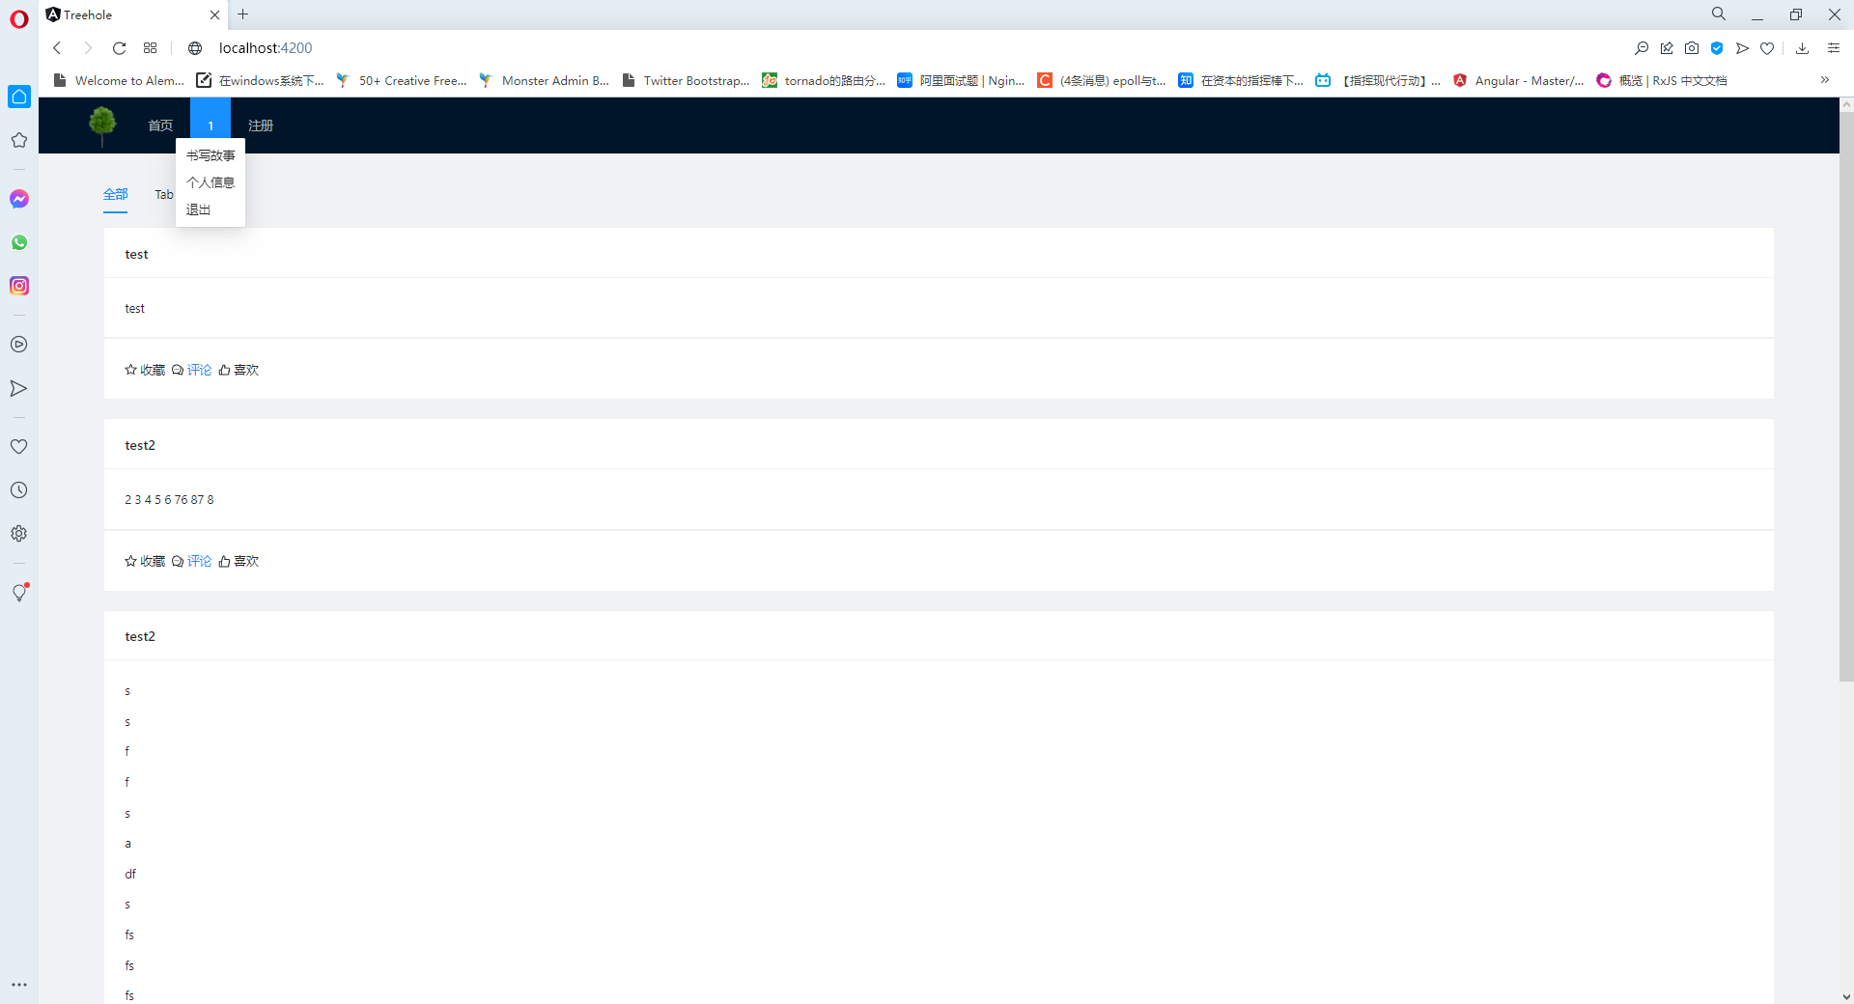Show more bookmarks chevron
Image resolution: width=1854 pixels, height=1004 pixels.
[x=1824, y=80]
